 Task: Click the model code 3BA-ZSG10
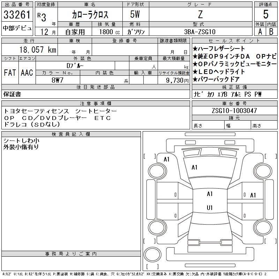(200, 32)
